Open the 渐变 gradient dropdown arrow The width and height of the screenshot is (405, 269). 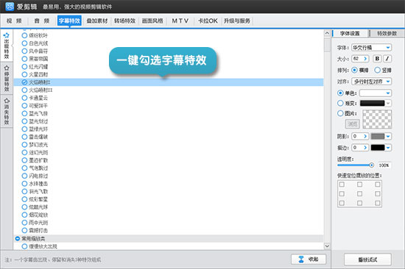point(388,103)
